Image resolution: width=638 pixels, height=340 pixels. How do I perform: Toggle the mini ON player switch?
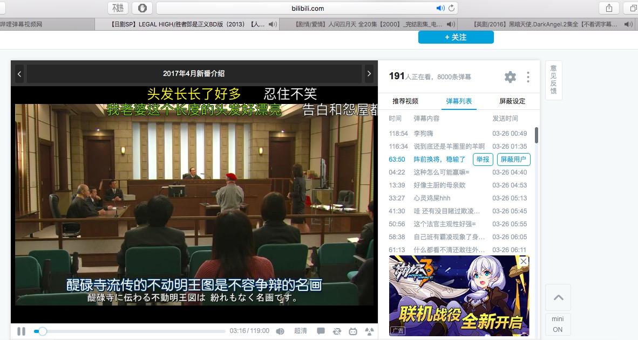point(558,324)
